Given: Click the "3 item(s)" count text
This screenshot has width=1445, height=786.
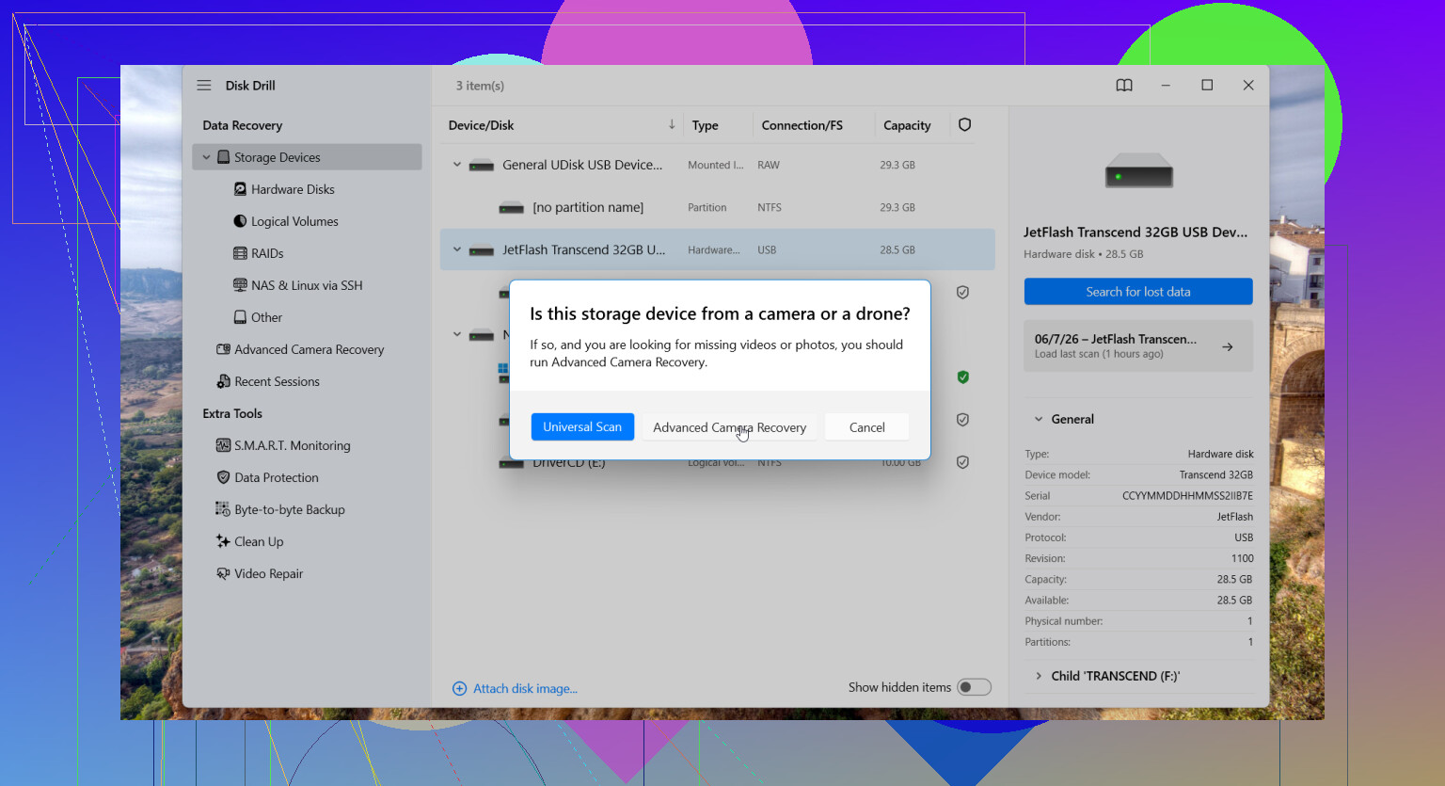Looking at the screenshot, I should pos(480,86).
